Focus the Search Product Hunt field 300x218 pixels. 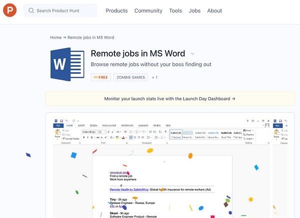click(x=60, y=11)
